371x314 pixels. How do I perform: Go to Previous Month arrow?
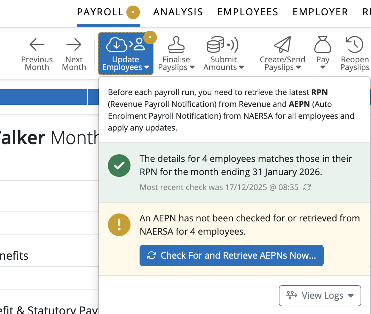point(37,45)
